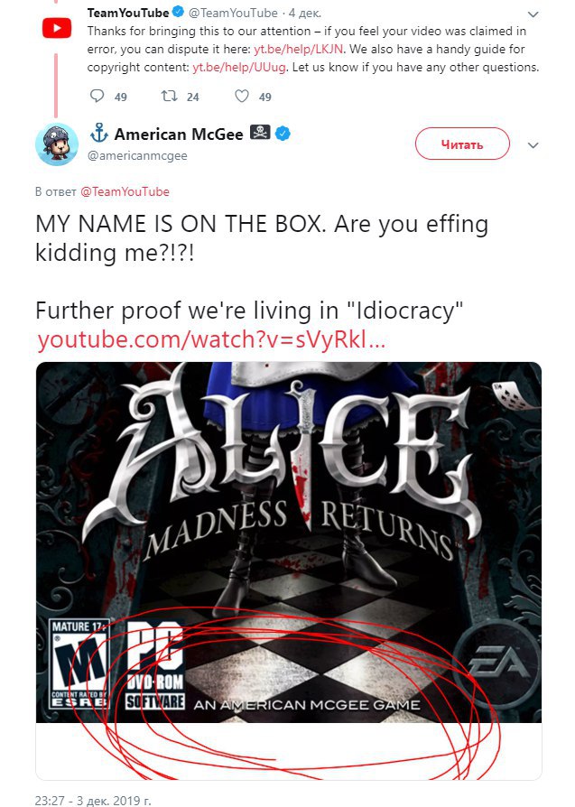
Task: Open the chevron menu beside Читать button
Action: [x=533, y=145]
